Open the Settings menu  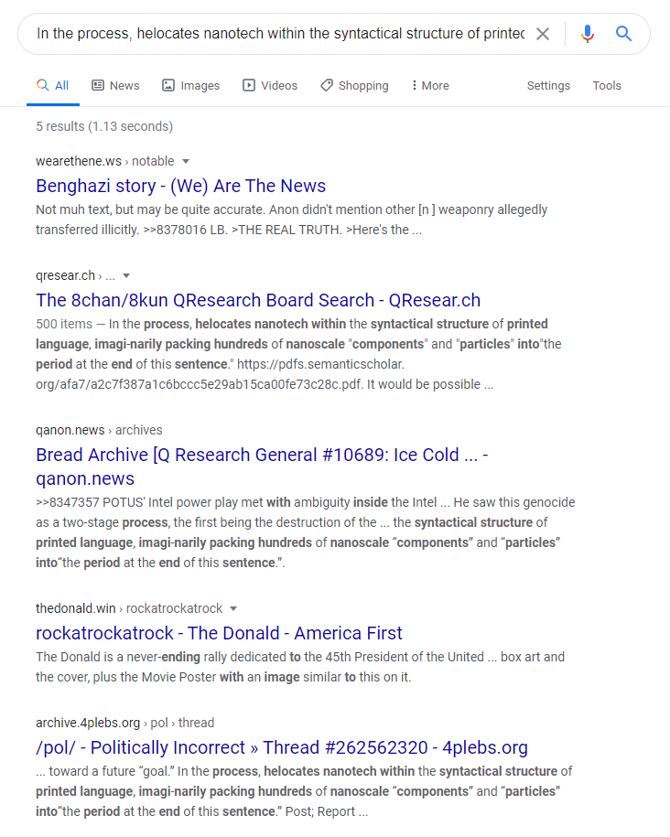click(x=548, y=85)
